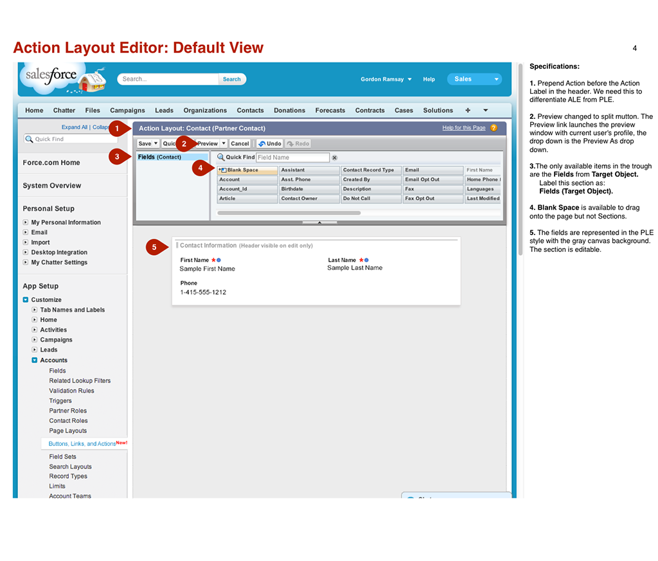Viewport: 658px width, 561px height.
Task: Click the Preview button
Action: 208,143
